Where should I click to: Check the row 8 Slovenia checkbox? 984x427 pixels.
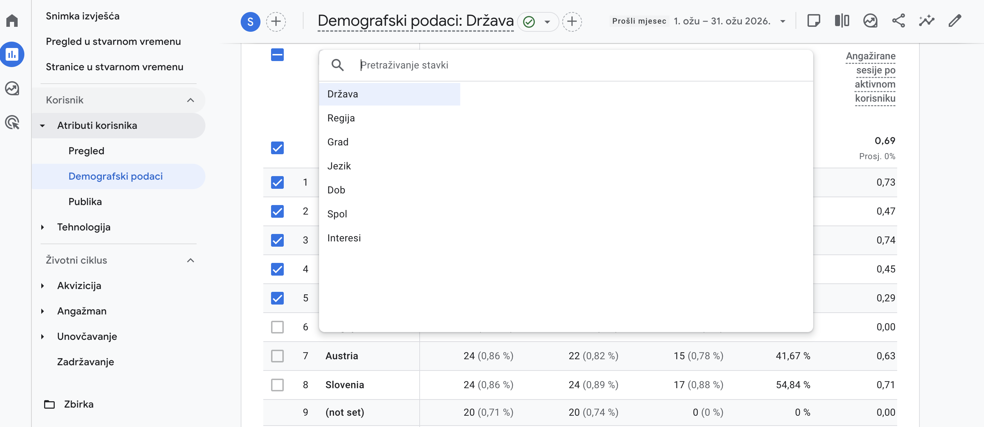277,385
